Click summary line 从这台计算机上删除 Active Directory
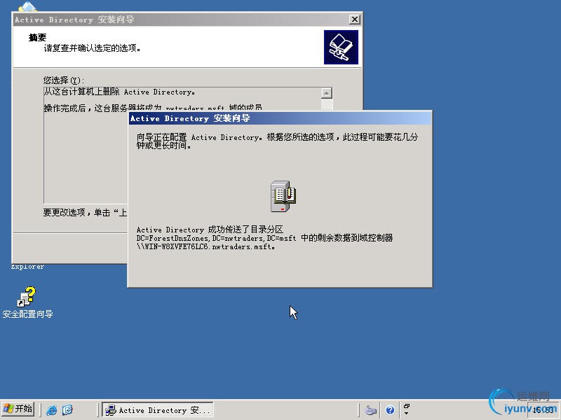This screenshot has height=420, width=561. point(119,92)
